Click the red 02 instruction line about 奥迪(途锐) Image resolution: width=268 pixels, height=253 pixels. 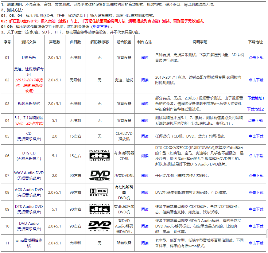click(103, 21)
